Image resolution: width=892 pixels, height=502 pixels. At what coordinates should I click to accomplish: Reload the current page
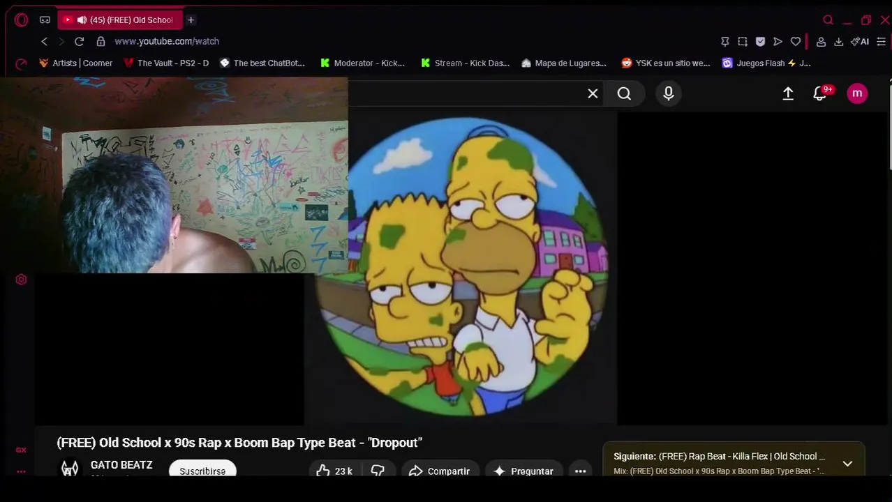(79, 42)
